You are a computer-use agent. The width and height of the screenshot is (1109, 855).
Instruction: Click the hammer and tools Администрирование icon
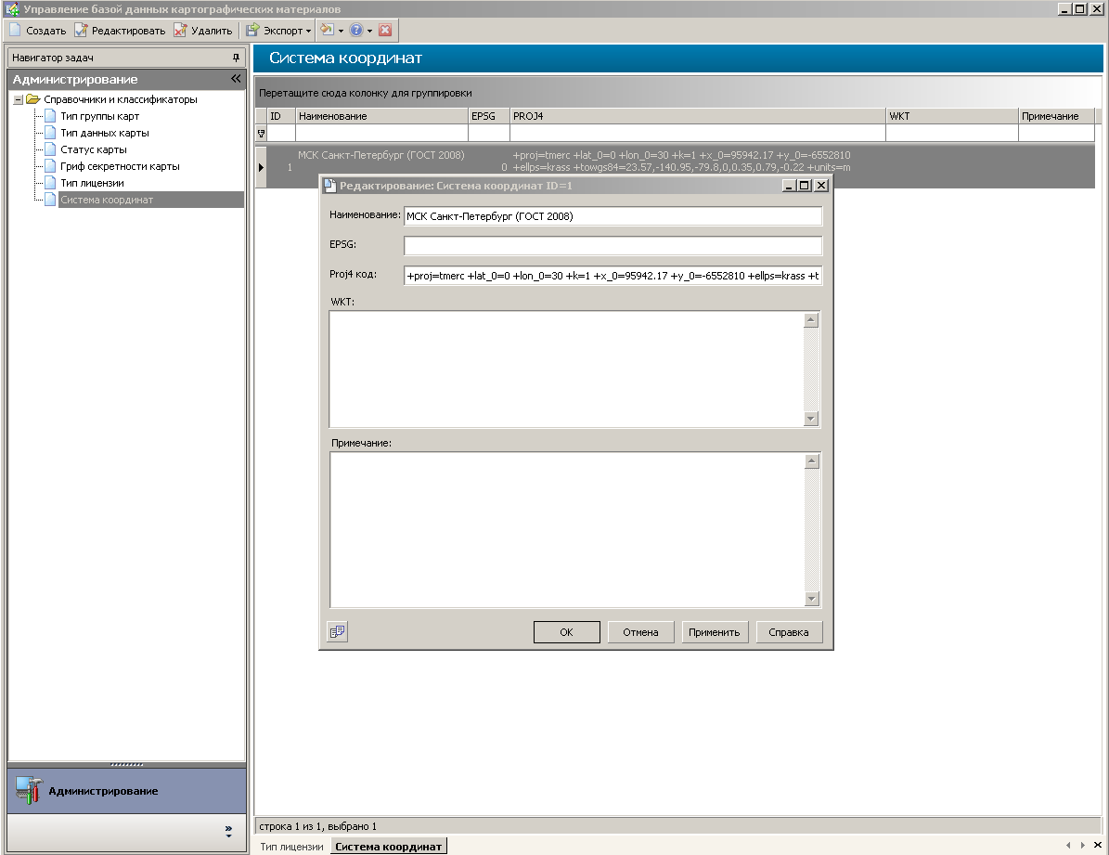29,790
